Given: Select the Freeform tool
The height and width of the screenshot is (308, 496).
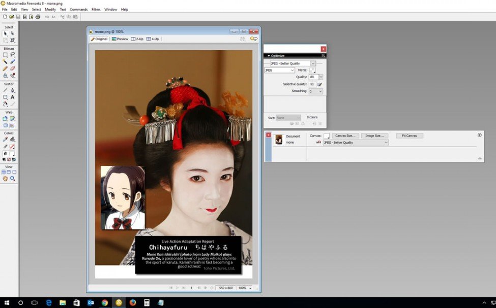Looking at the screenshot, I should pos(5,104).
